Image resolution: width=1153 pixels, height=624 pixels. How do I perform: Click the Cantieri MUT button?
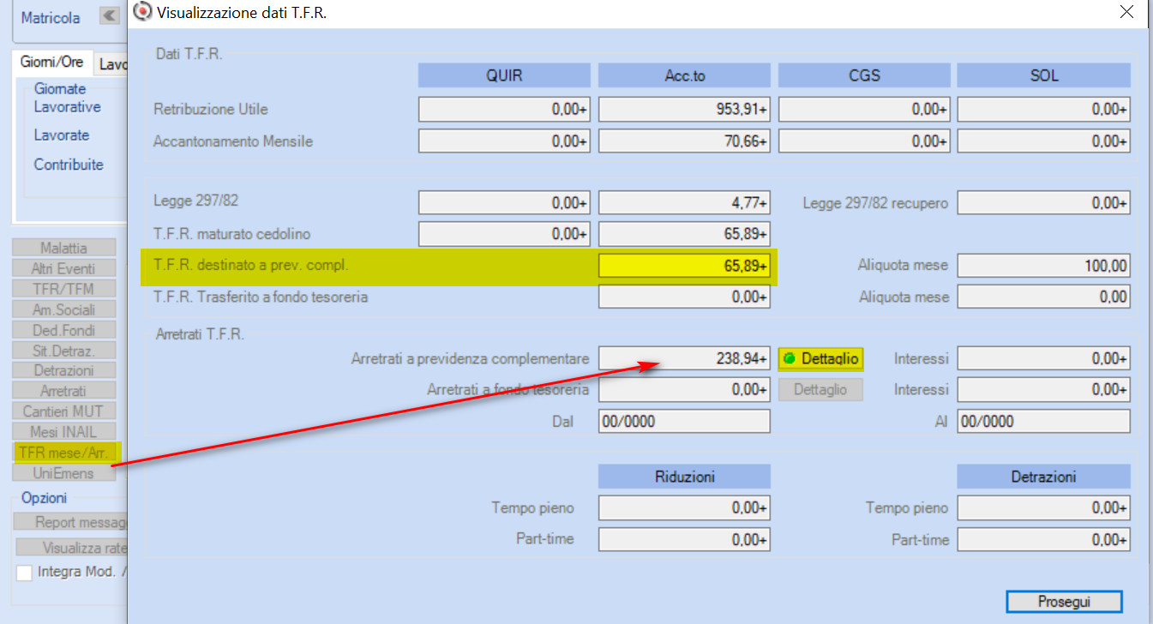pos(64,411)
